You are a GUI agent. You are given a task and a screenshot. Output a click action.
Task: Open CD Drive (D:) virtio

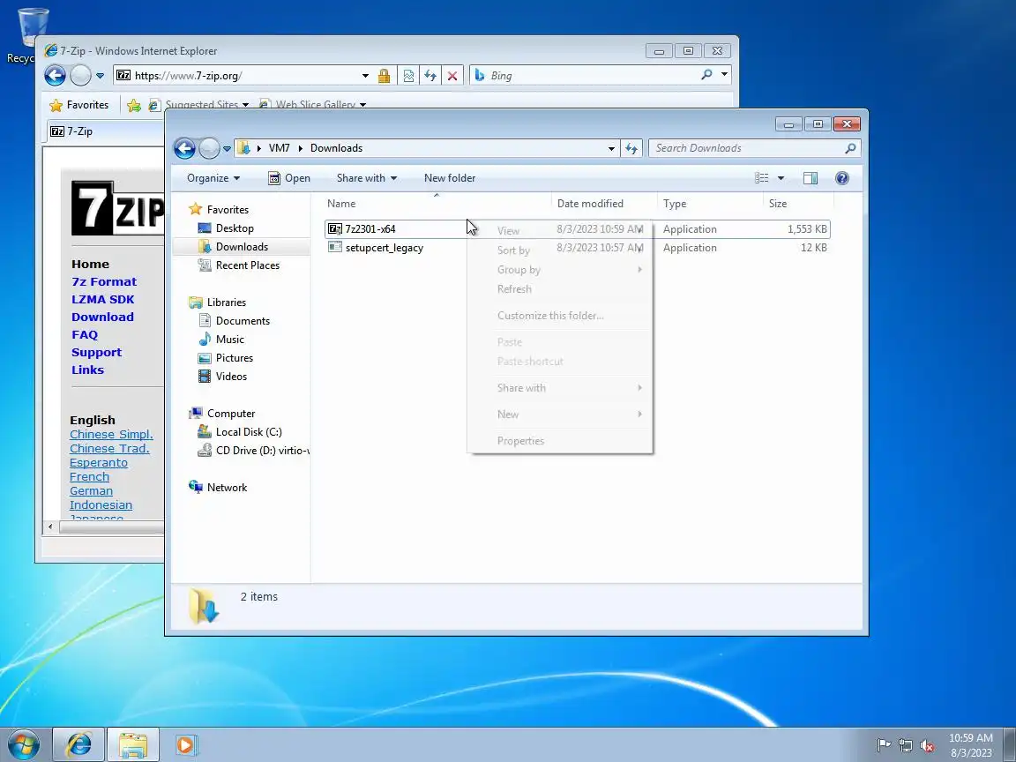click(263, 451)
